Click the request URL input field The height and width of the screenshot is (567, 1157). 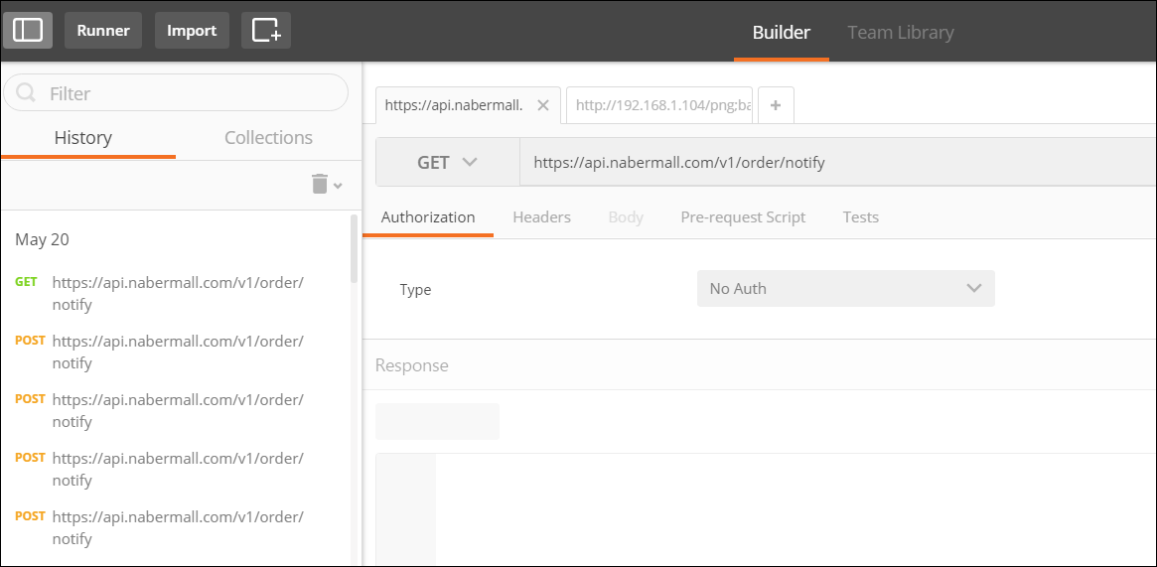tap(837, 162)
